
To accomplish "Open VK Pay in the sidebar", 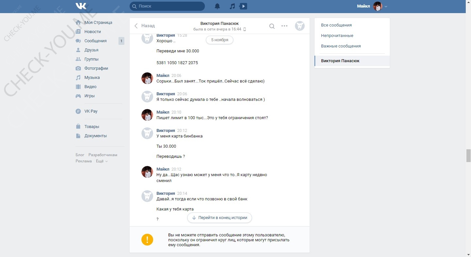I will tap(91, 111).
